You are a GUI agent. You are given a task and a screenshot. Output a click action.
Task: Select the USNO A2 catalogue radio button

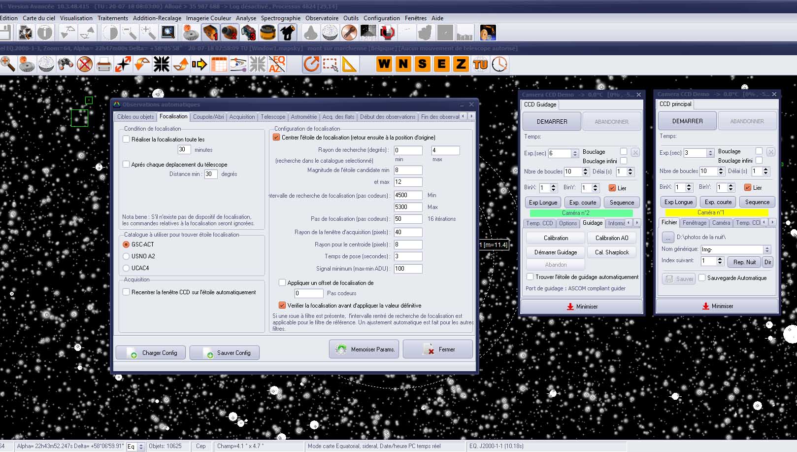(x=126, y=256)
